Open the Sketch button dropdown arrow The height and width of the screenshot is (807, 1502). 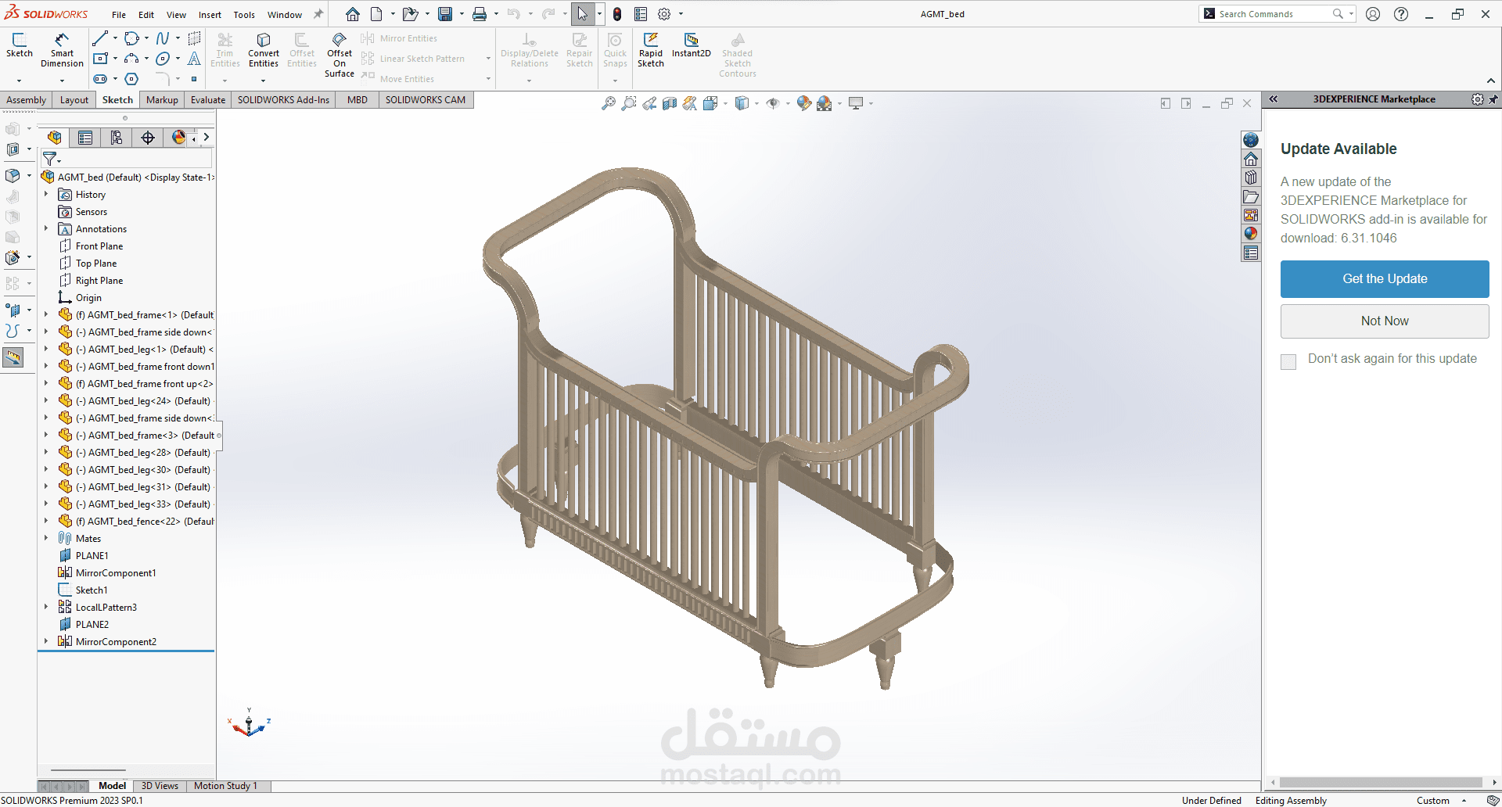[x=20, y=80]
